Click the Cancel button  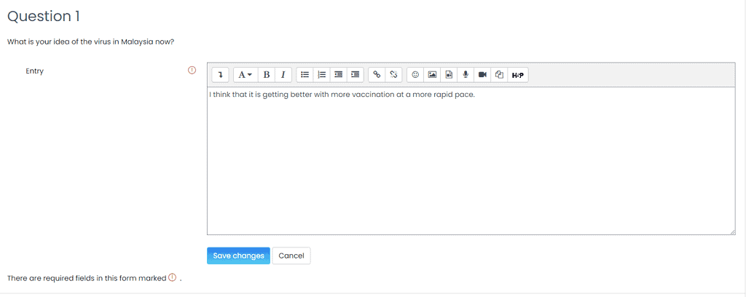pyautogui.click(x=291, y=256)
